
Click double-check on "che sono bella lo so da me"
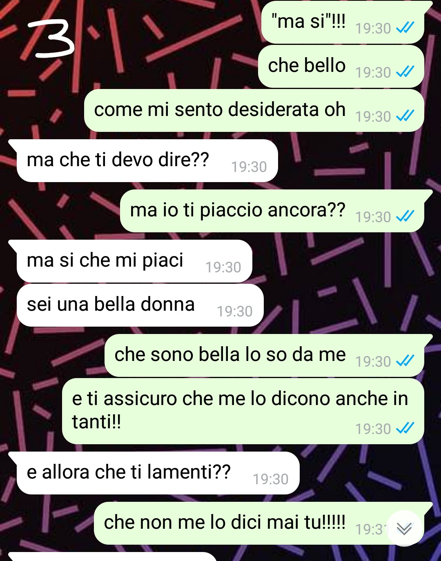pyautogui.click(x=405, y=361)
